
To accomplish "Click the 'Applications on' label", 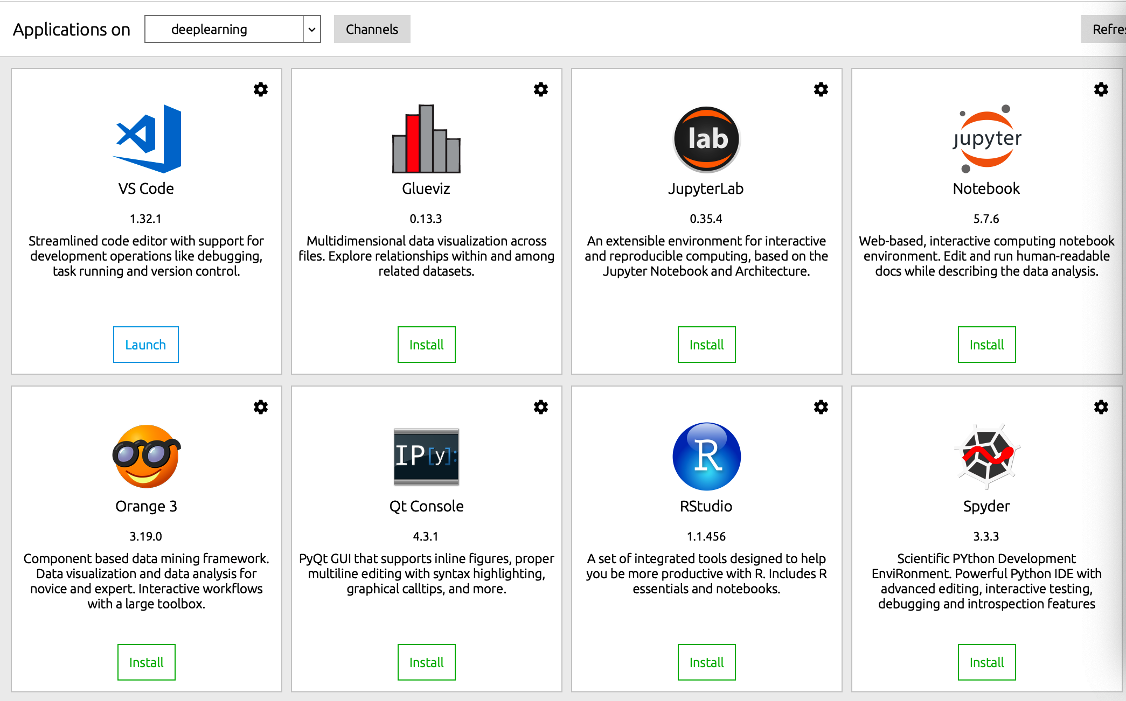I will coord(72,29).
